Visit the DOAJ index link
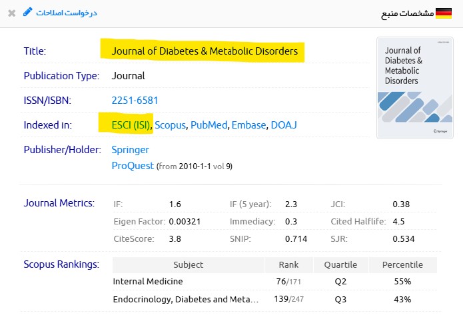The width and height of the screenshot is (463, 323). tap(284, 125)
